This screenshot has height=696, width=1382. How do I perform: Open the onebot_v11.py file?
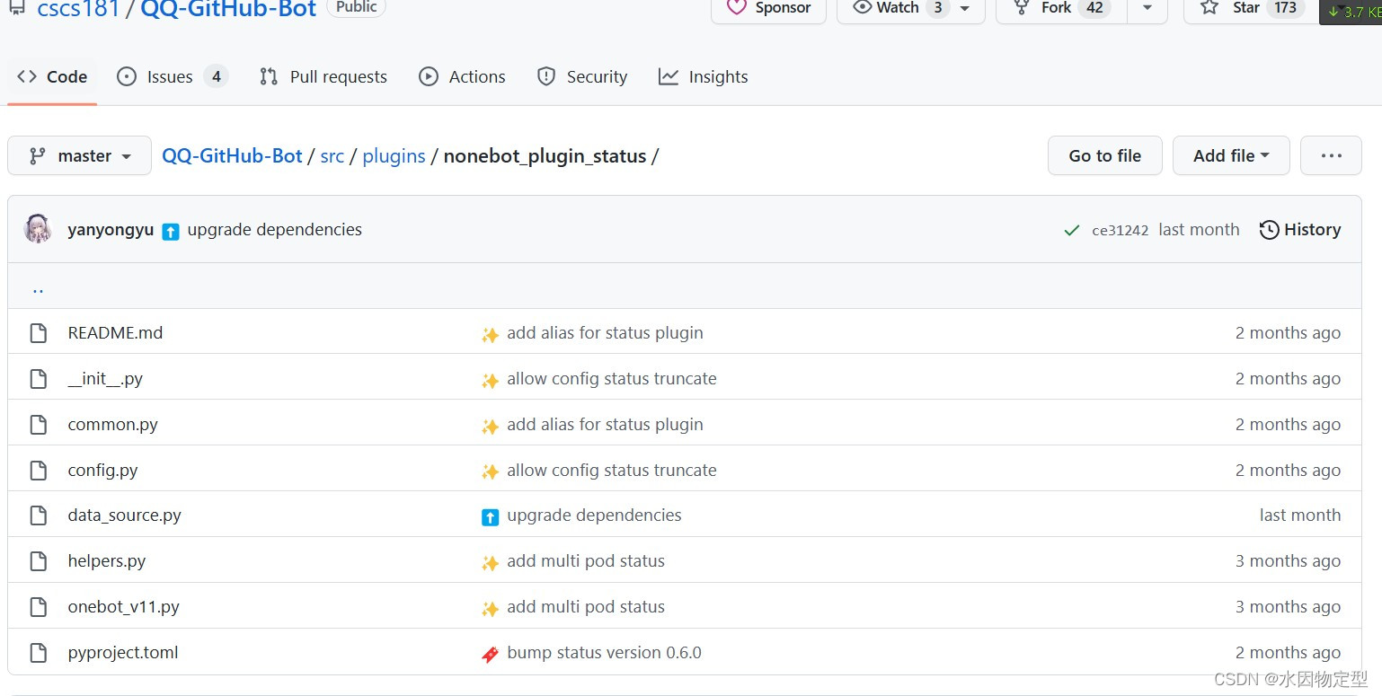(x=123, y=607)
